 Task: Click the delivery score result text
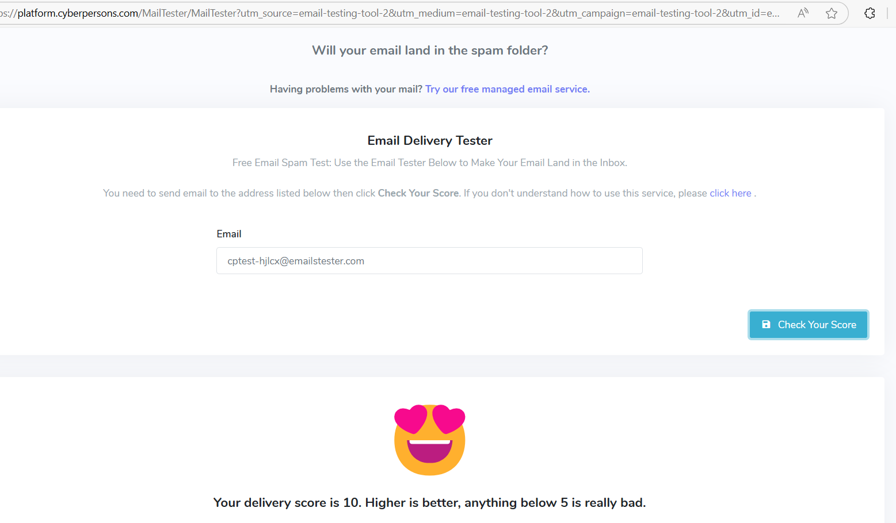pos(429,503)
